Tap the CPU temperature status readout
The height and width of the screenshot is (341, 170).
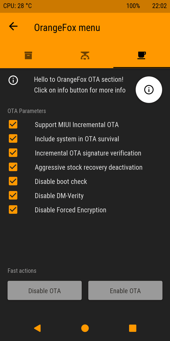18,6
